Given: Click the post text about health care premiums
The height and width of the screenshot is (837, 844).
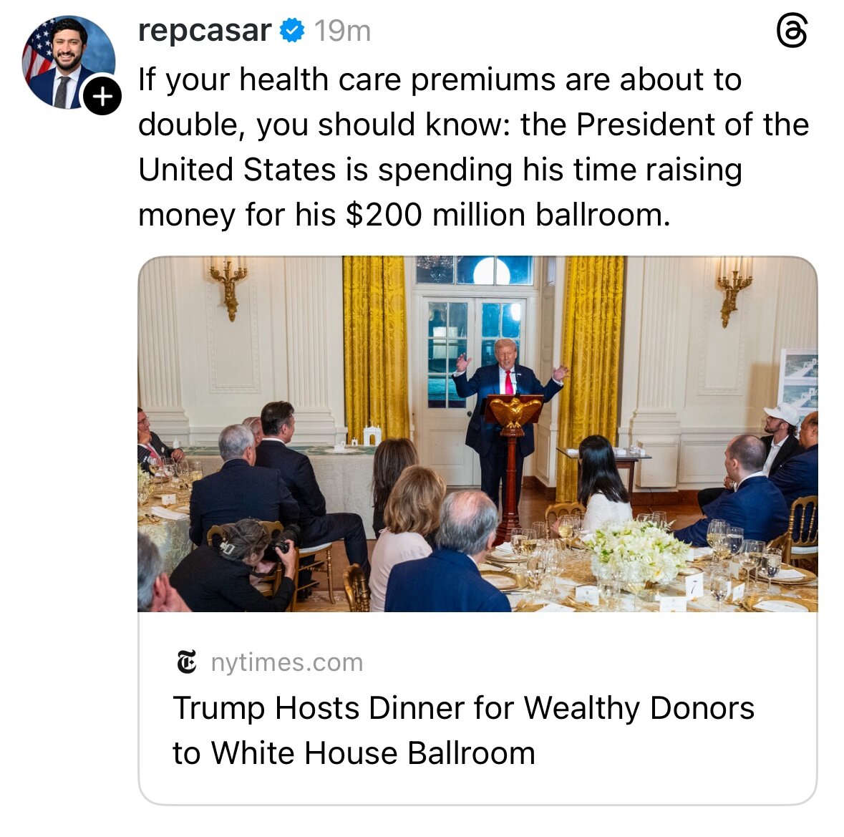Looking at the screenshot, I should click(x=440, y=79).
